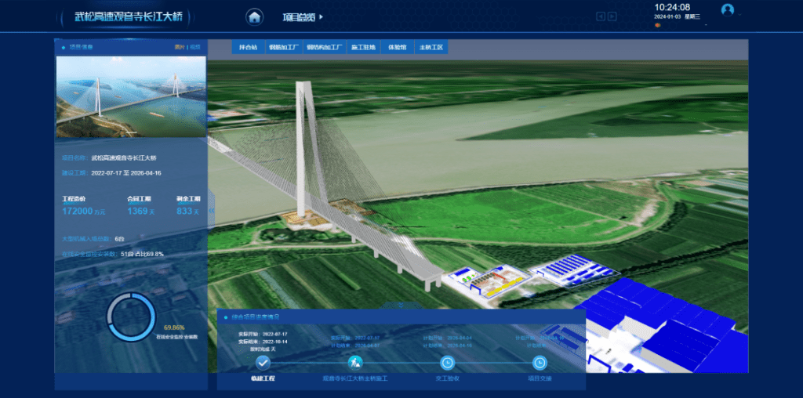Open the user avatar icon
This screenshot has width=803, height=398.
[x=728, y=10]
